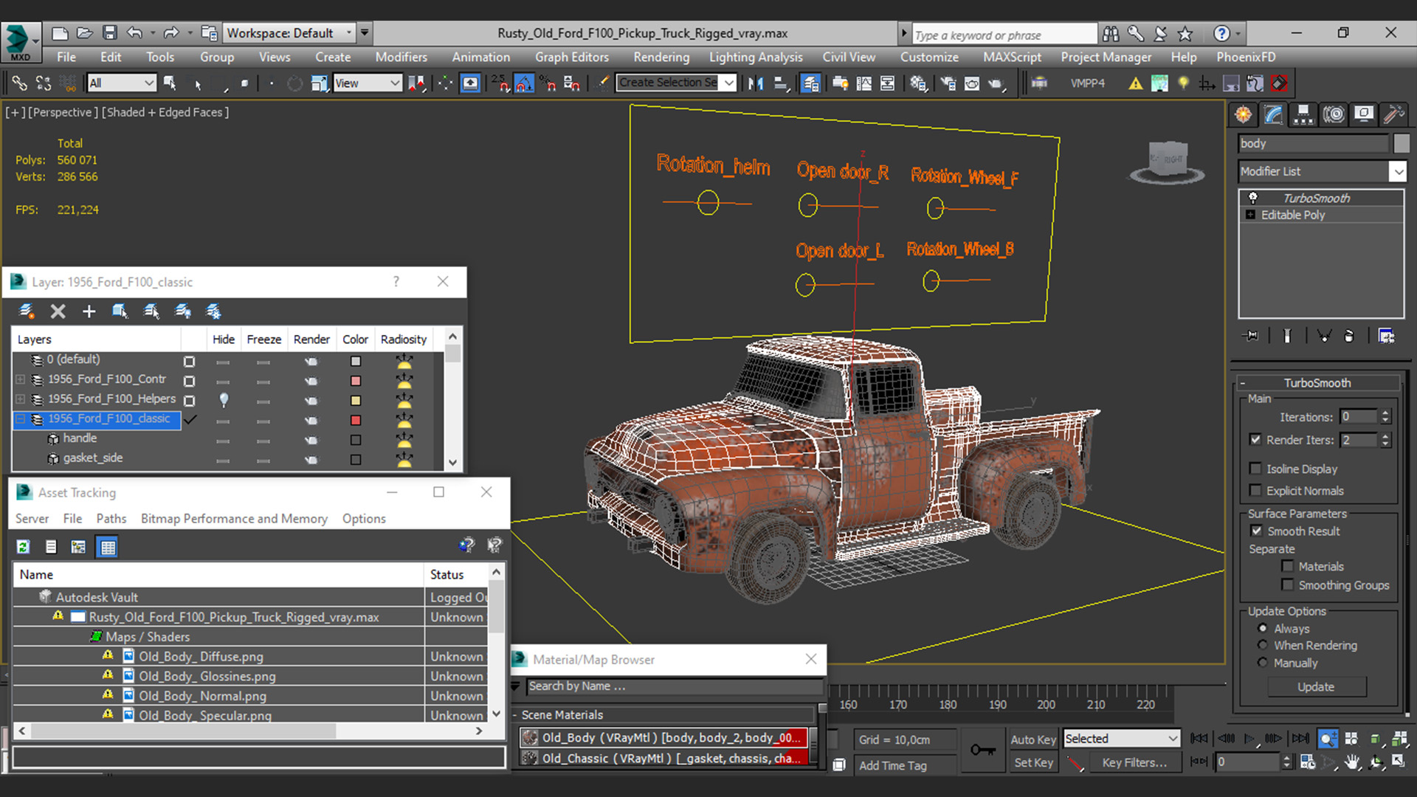
Task: Enable the Explicit Normals checkbox
Action: click(x=1255, y=491)
